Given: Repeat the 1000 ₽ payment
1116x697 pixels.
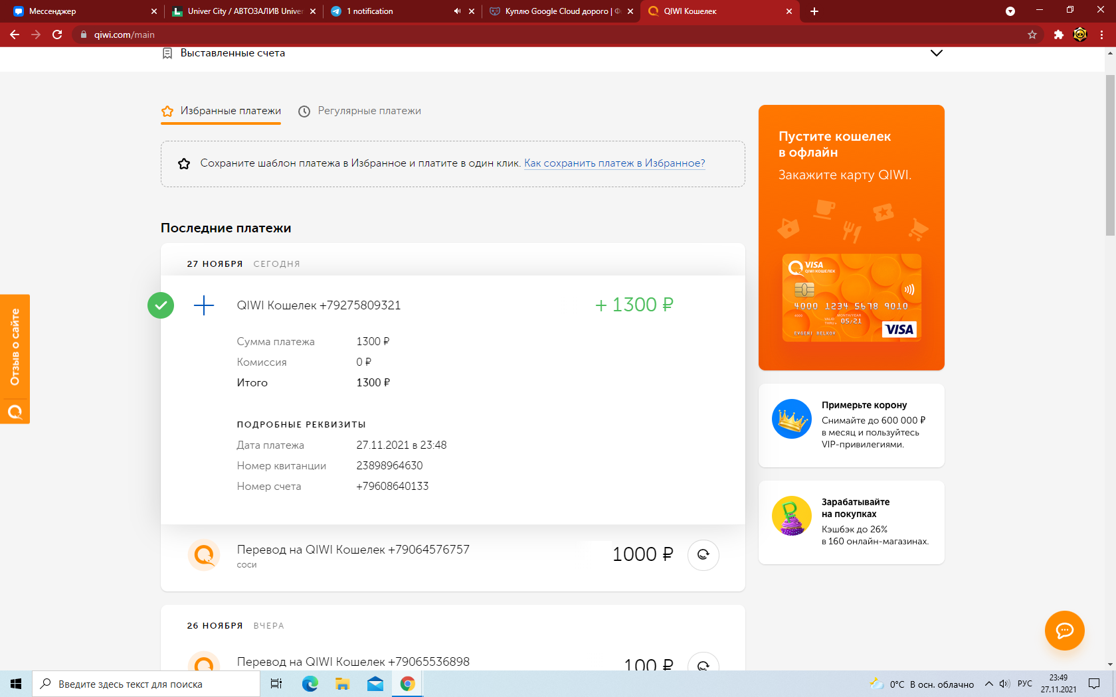Looking at the screenshot, I should click(x=703, y=554).
